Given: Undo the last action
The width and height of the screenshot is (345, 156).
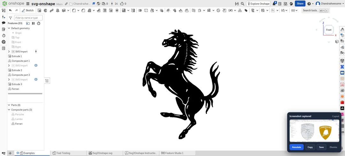Looking at the screenshot, I should click(x=10, y=10).
